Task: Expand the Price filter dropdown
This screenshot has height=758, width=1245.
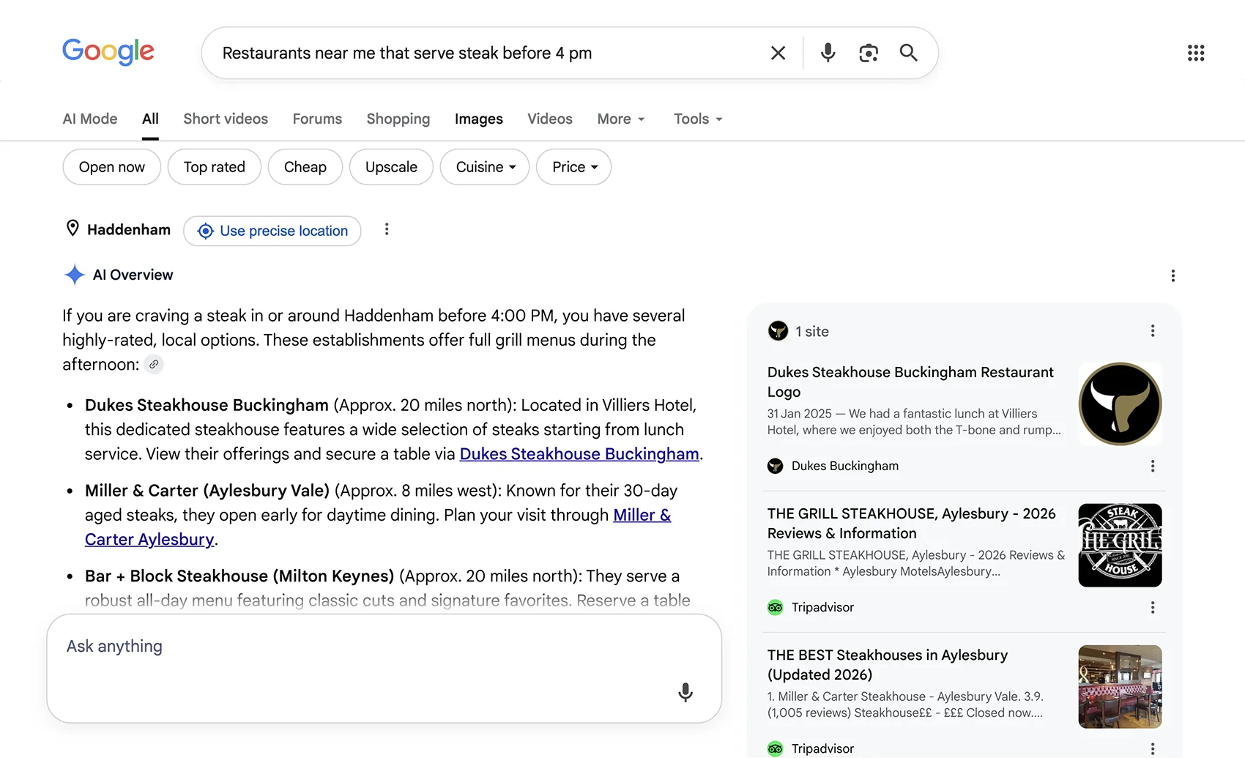Action: pyautogui.click(x=574, y=167)
